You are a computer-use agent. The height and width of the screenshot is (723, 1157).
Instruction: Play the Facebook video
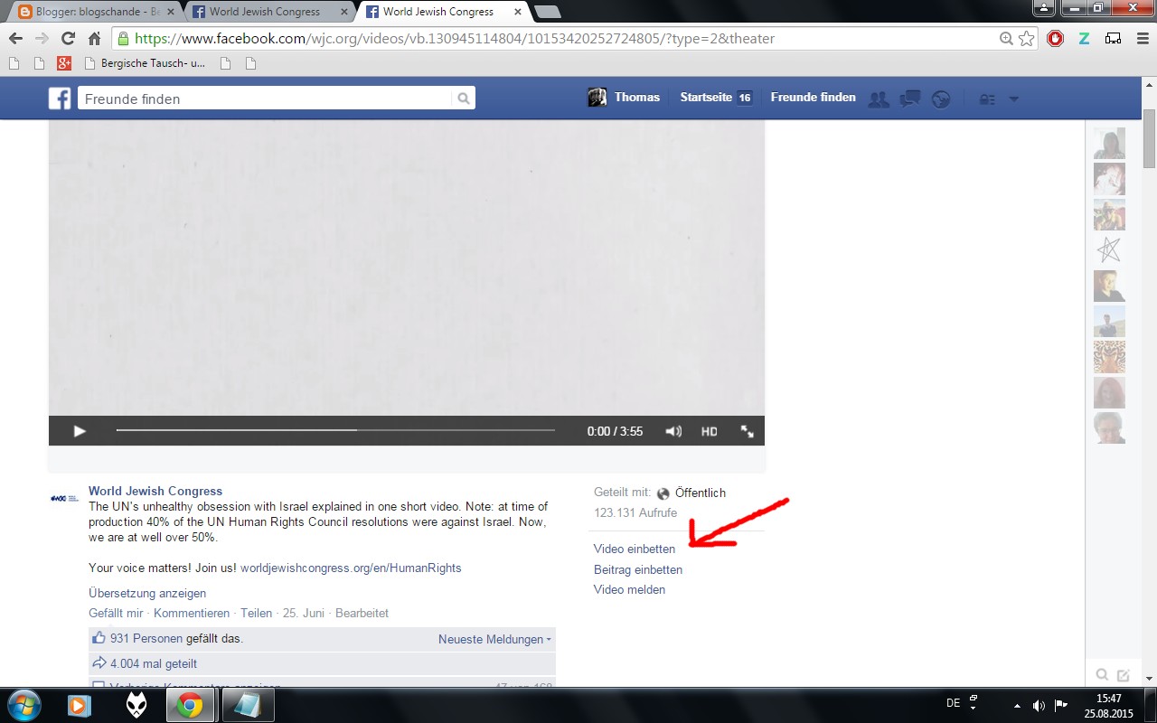[x=80, y=431]
